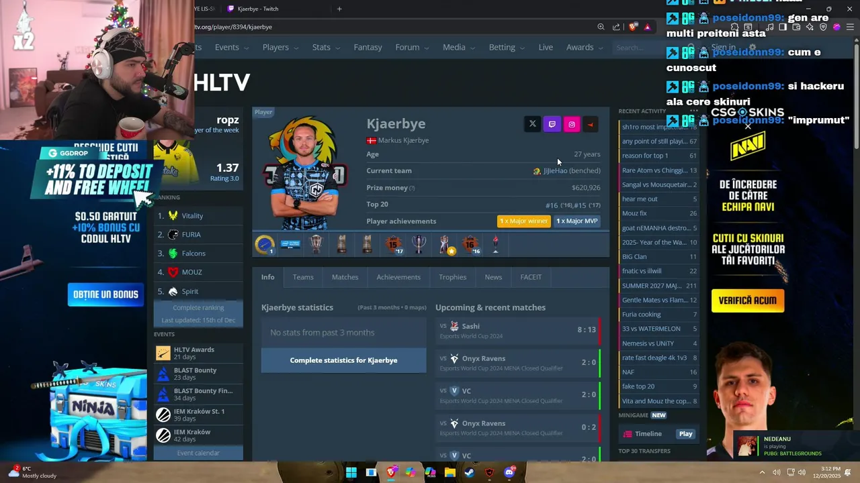This screenshot has height=483, width=860.
Task: Click the silver cup trophy icon
Action: (x=419, y=244)
